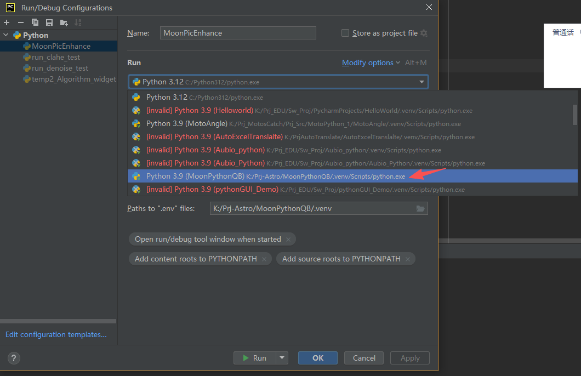This screenshot has width=581, height=376.
Task: Choose invalid Python 3.9 (Aubio_Python) nested interpreter
Action: (350, 163)
